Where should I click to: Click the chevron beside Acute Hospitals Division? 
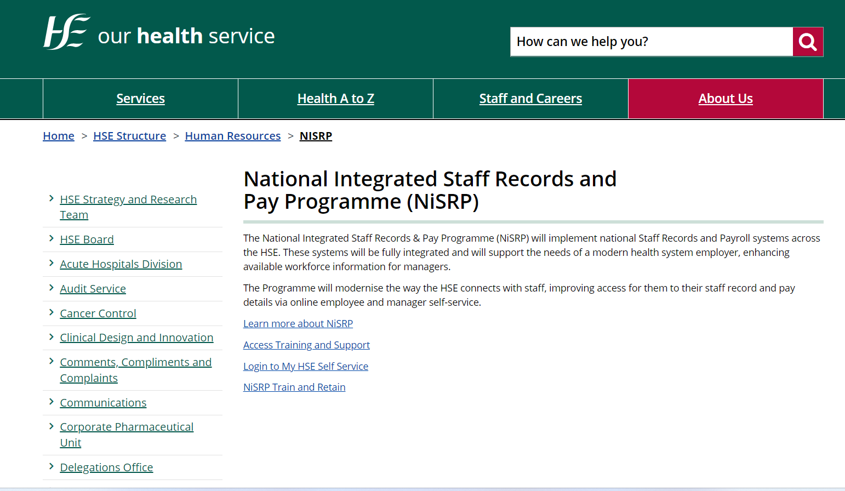51,263
